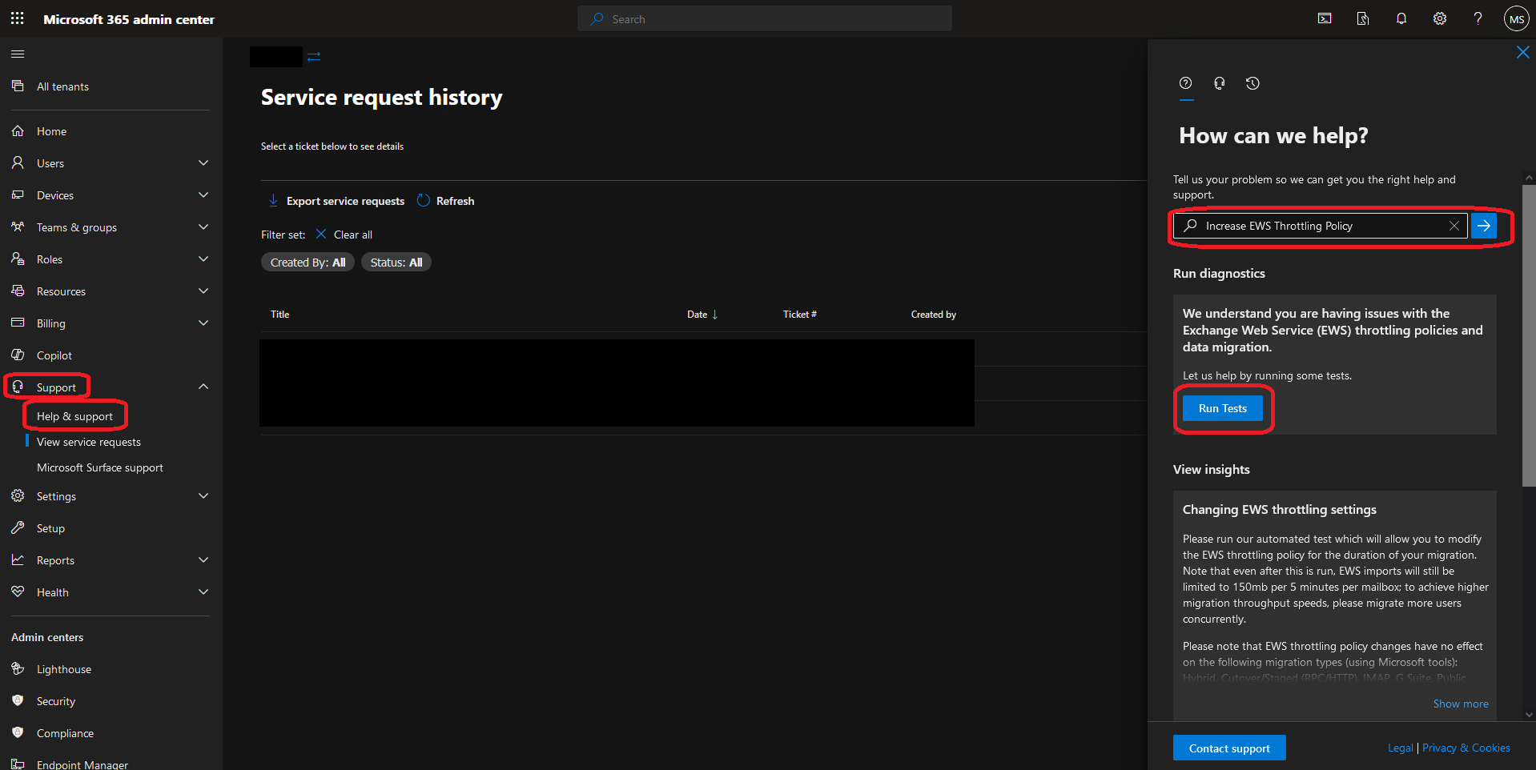The image size is (1536, 770).
Task: Open the app launcher waffle icon
Action: 18,18
